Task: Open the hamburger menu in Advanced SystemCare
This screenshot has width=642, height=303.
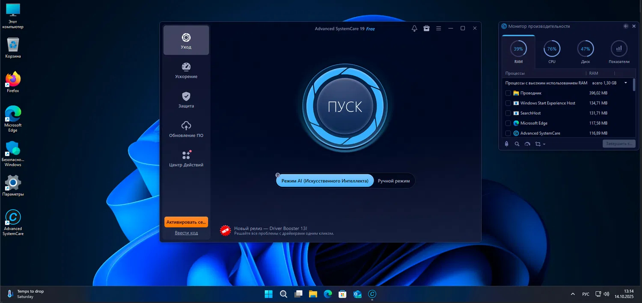Action: (438, 28)
